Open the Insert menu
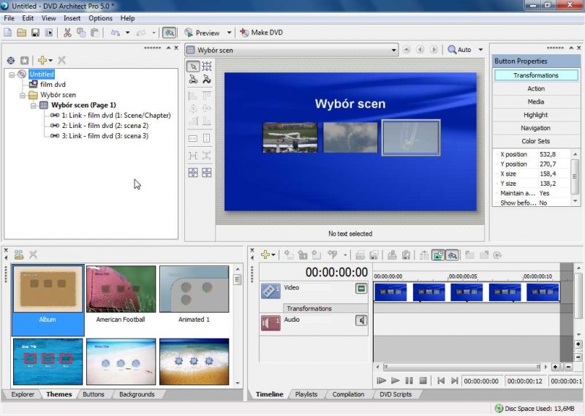585x416 pixels. click(x=72, y=18)
